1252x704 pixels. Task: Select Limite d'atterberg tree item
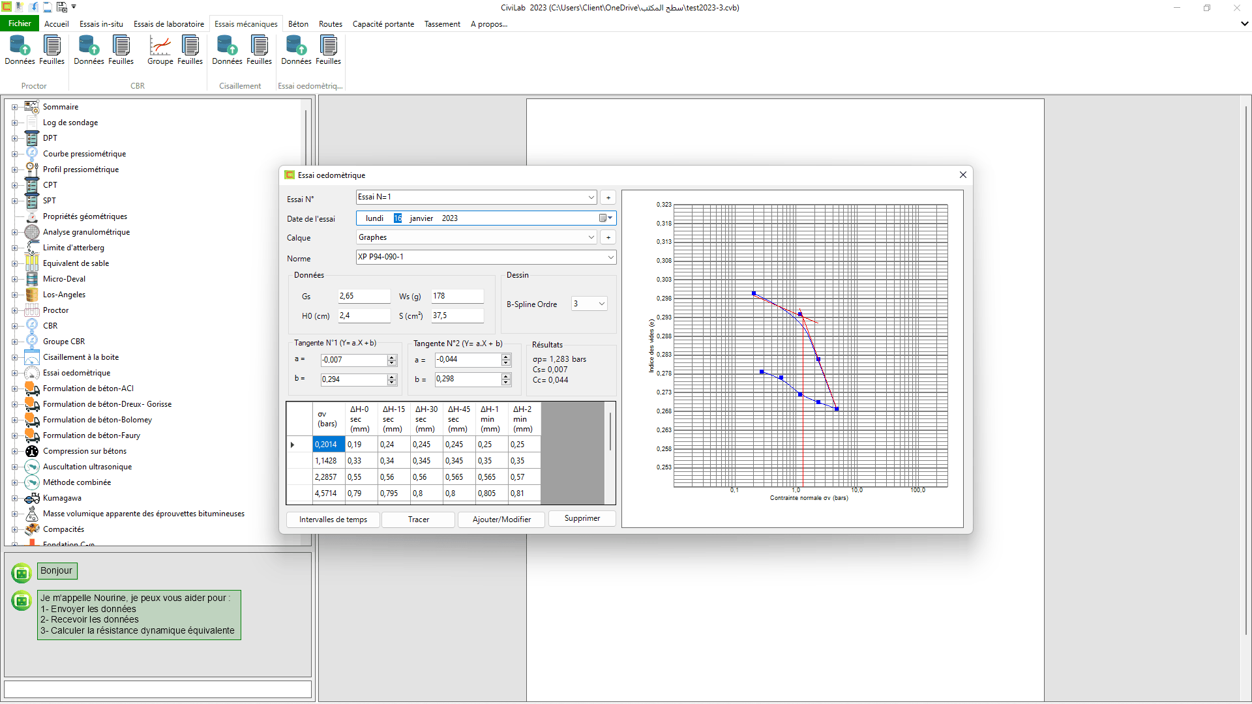74,248
